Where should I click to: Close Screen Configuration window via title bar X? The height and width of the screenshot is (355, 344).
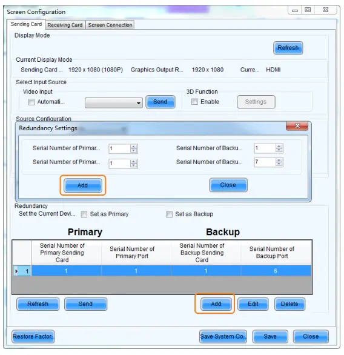pos(325,10)
